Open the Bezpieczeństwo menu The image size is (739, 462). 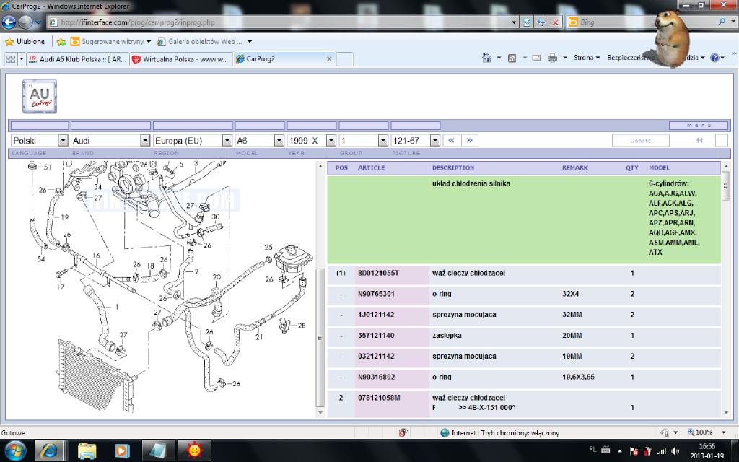[631, 58]
